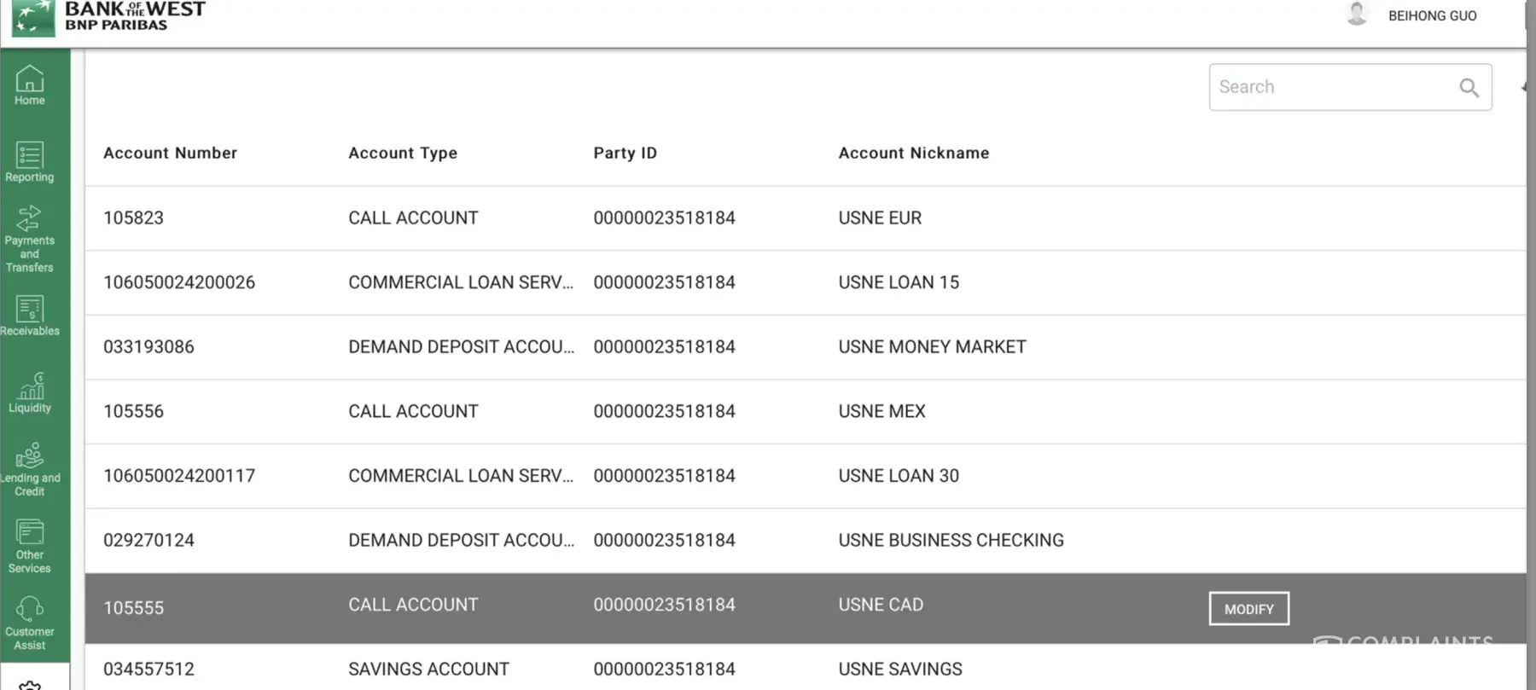Click the user profile avatar icon
The height and width of the screenshot is (690, 1536).
point(1357,14)
